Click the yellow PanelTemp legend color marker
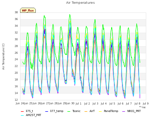 click(100, 111)
